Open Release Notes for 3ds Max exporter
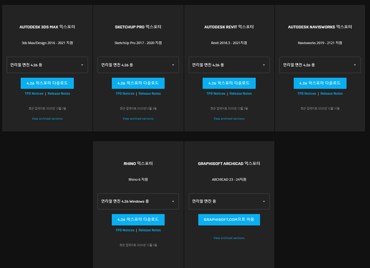The height and width of the screenshot is (268, 370). (x=59, y=93)
